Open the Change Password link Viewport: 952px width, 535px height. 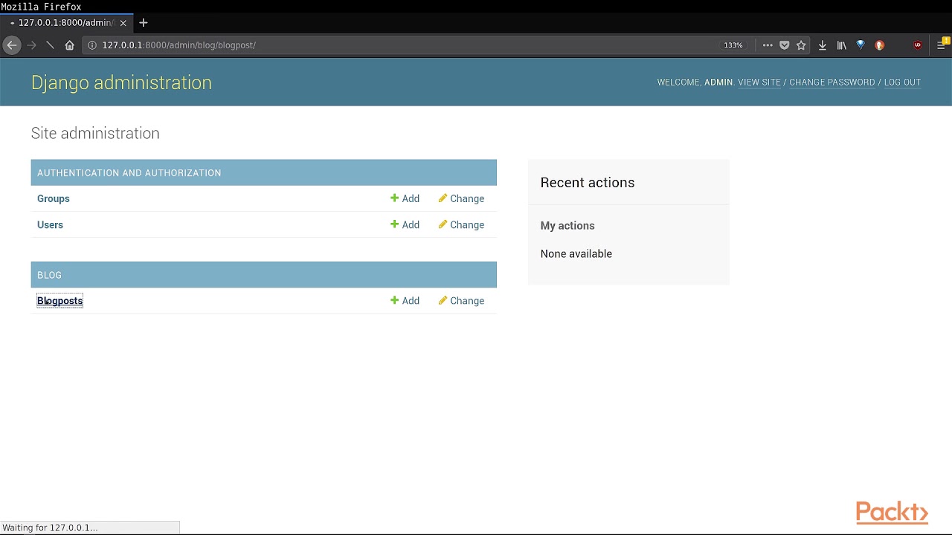832,82
